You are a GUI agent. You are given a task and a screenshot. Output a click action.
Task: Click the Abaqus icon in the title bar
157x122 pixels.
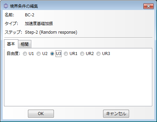coord(6,6)
